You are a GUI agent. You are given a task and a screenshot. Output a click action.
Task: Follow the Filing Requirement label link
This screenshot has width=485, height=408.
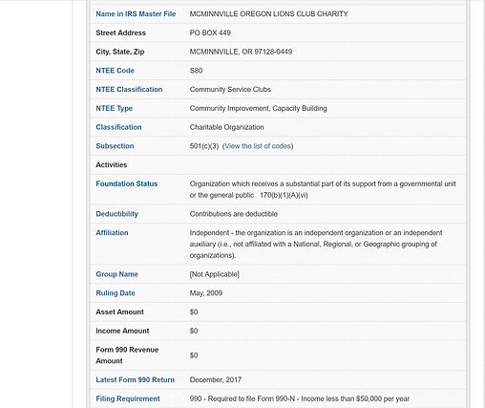click(128, 398)
